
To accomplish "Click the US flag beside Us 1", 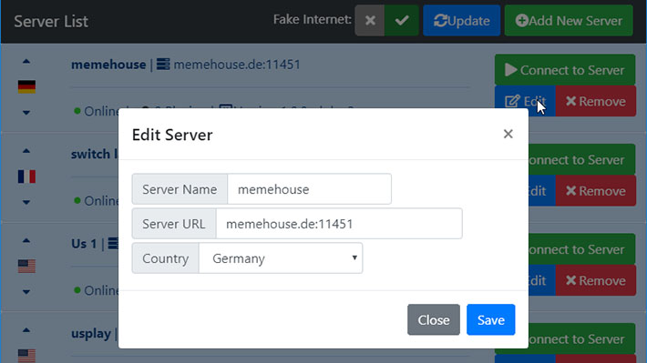I will coord(26,267).
